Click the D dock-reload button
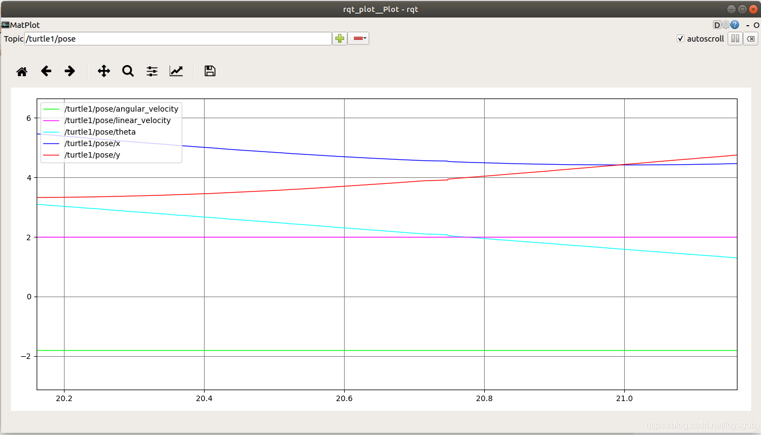 pyautogui.click(x=717, y=25)
